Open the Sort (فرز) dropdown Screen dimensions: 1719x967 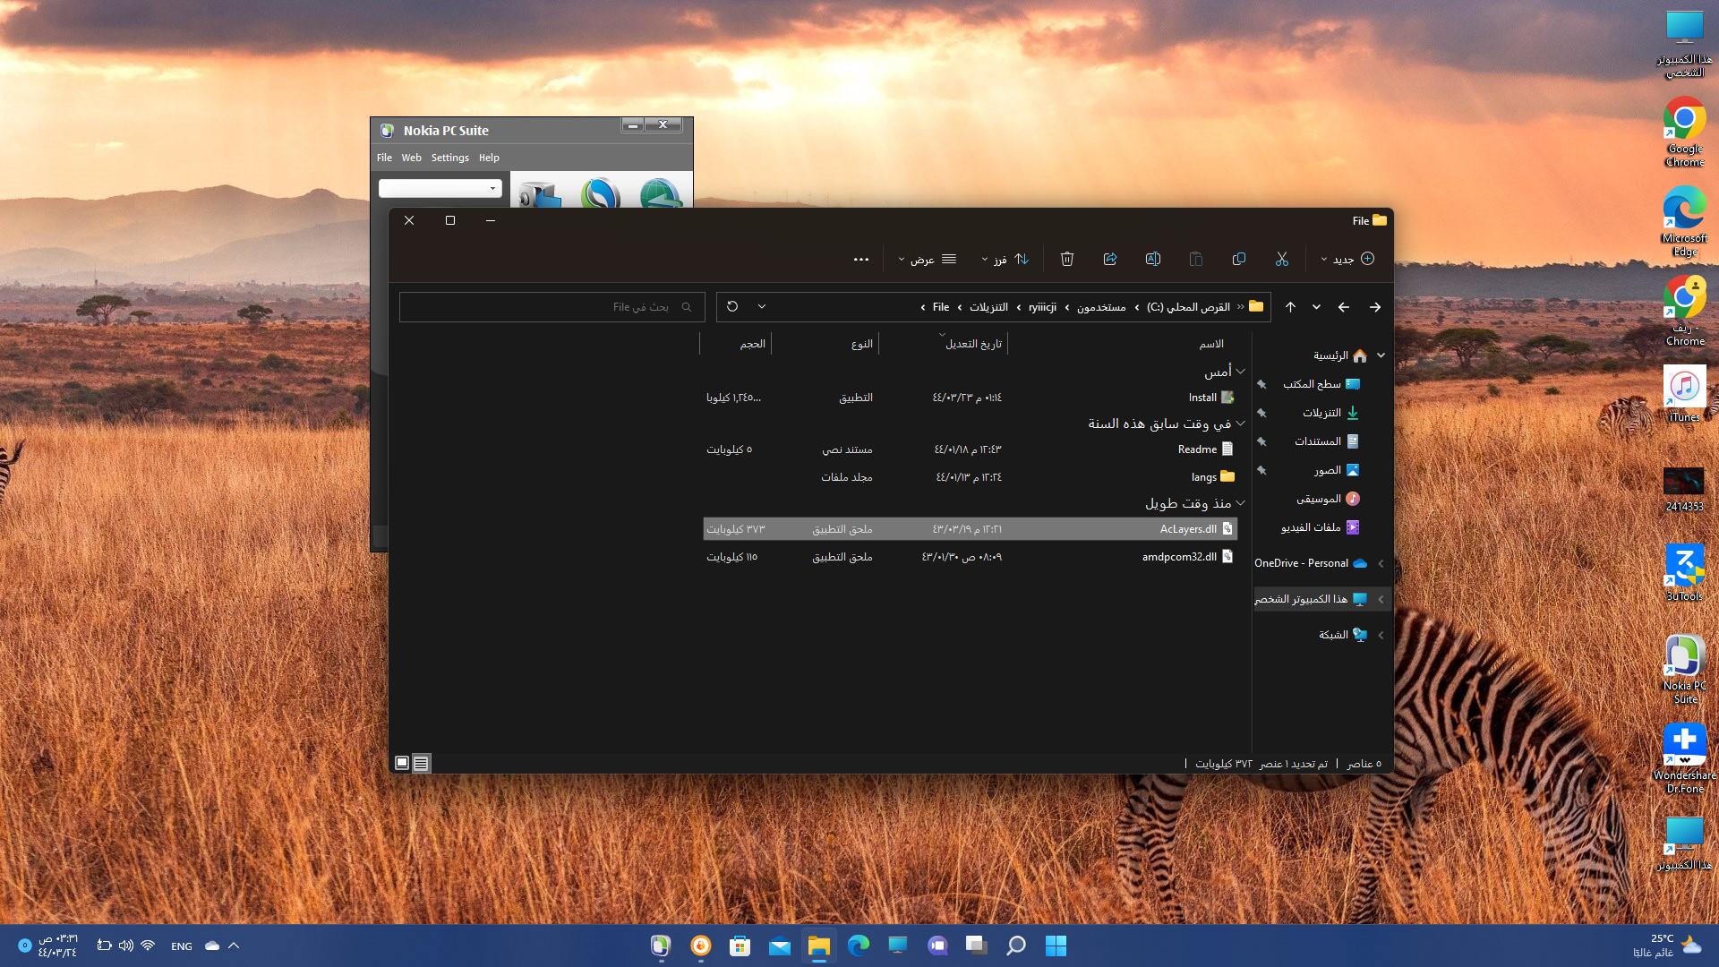coord(1005,259)
